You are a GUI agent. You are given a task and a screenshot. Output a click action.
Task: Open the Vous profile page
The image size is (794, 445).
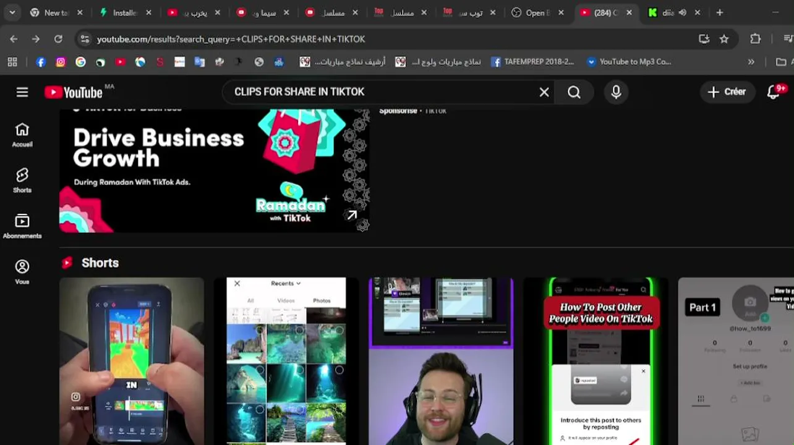point(22,272)
